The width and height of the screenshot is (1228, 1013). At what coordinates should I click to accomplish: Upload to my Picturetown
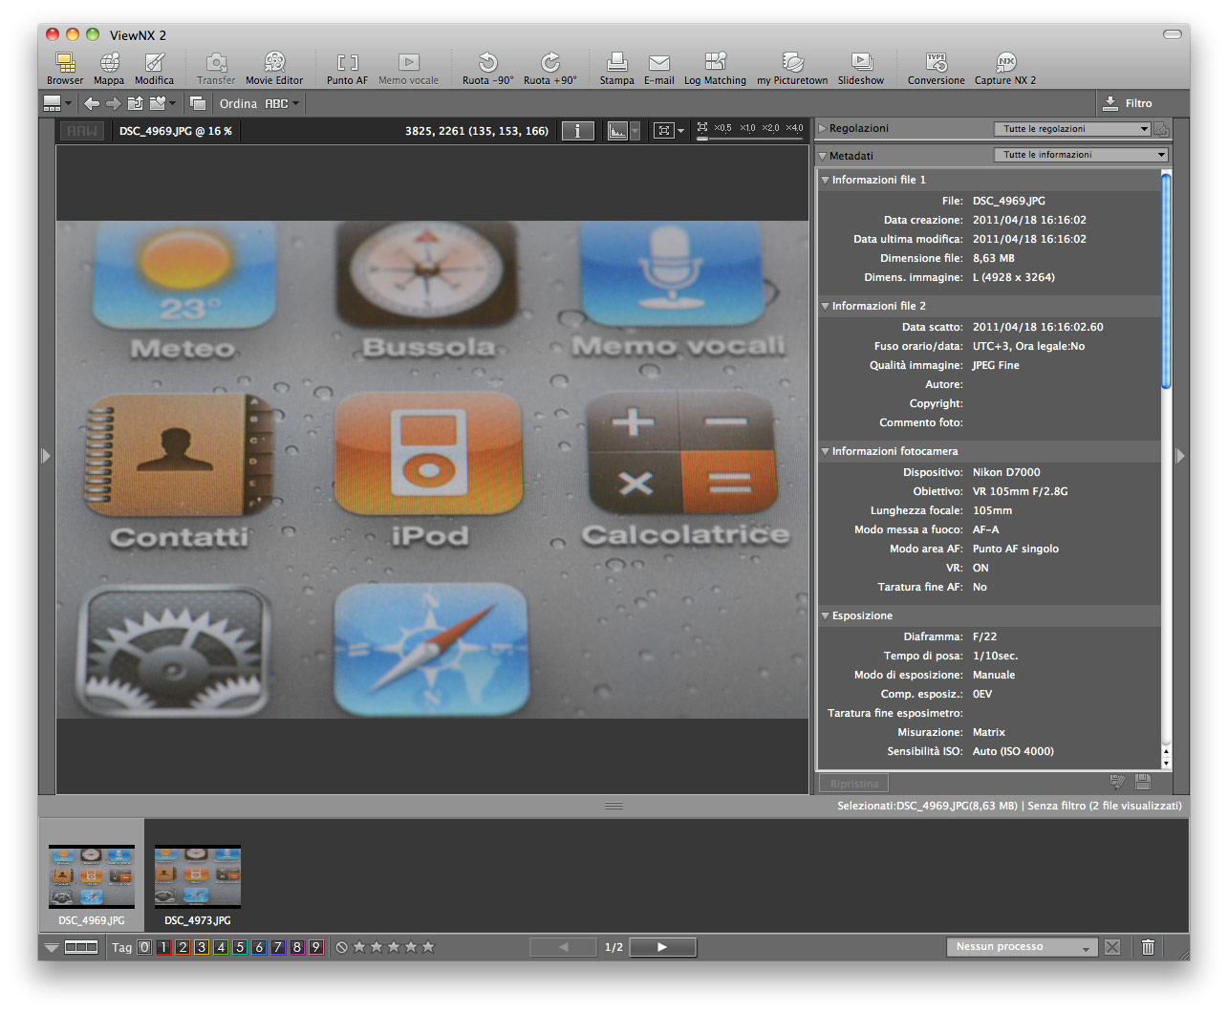[x=792, y=68]
